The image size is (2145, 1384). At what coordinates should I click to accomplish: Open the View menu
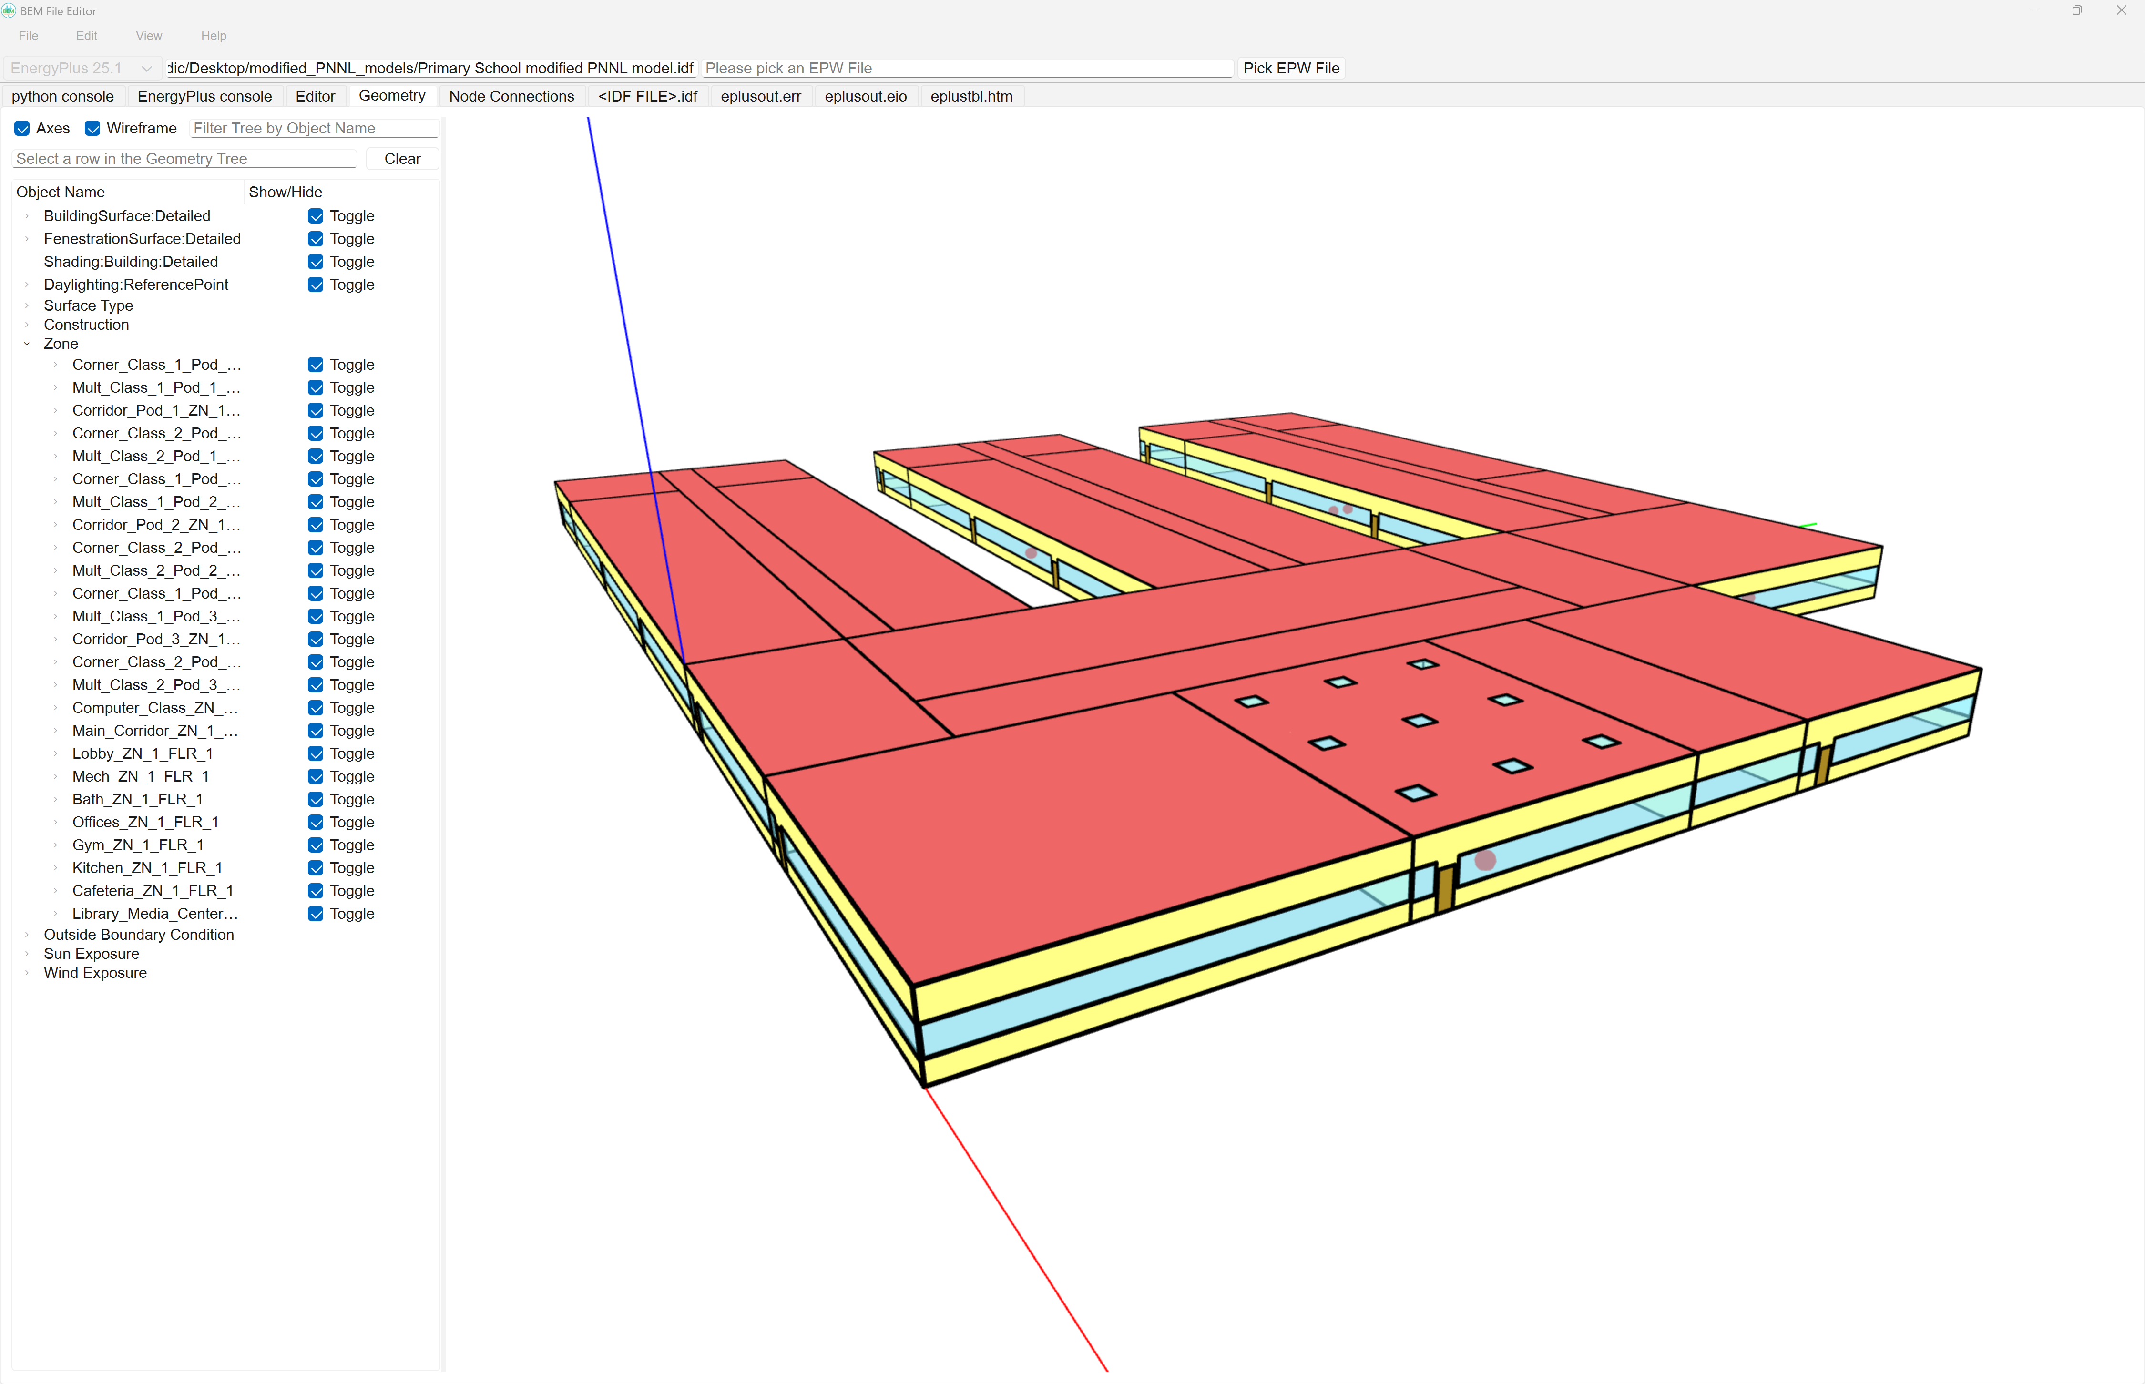(149, 36)
